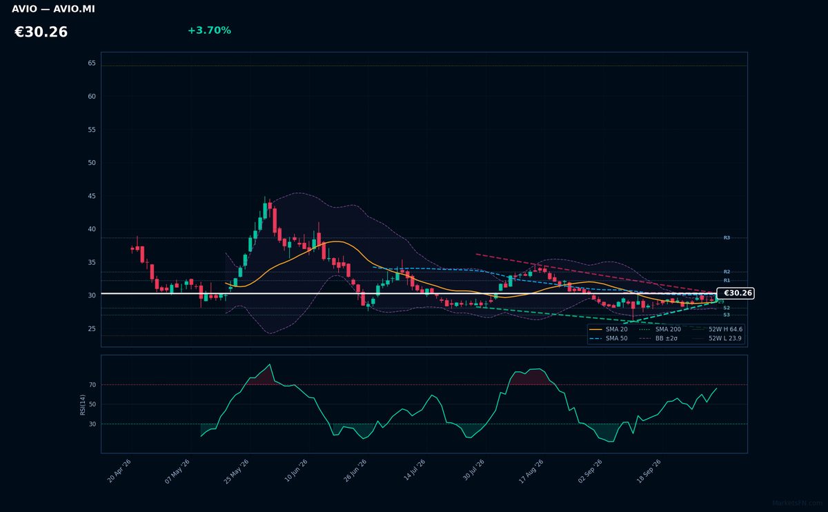Screen dimensions: 828x512
Task: Click the +3.70% change value
Action: point(209,30)
